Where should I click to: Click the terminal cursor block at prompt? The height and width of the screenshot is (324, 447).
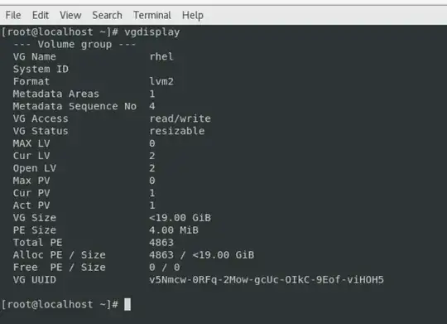pyautogui.click(x=127, y=304)
